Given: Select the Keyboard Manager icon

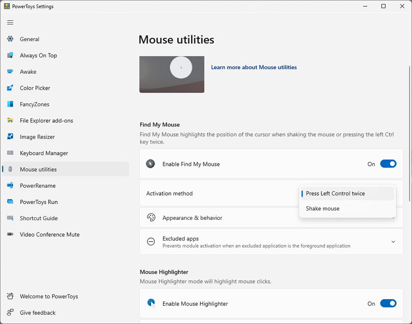Looking at the screenshot, I should 10,153.
